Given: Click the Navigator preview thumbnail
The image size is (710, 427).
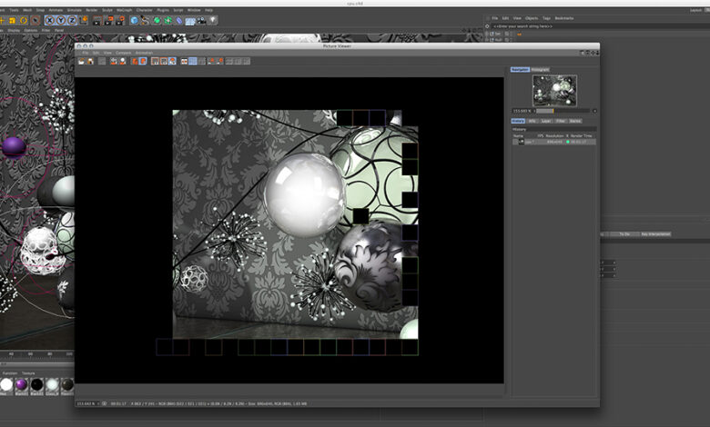Looking at the screenshot, I should coord(553,91).
